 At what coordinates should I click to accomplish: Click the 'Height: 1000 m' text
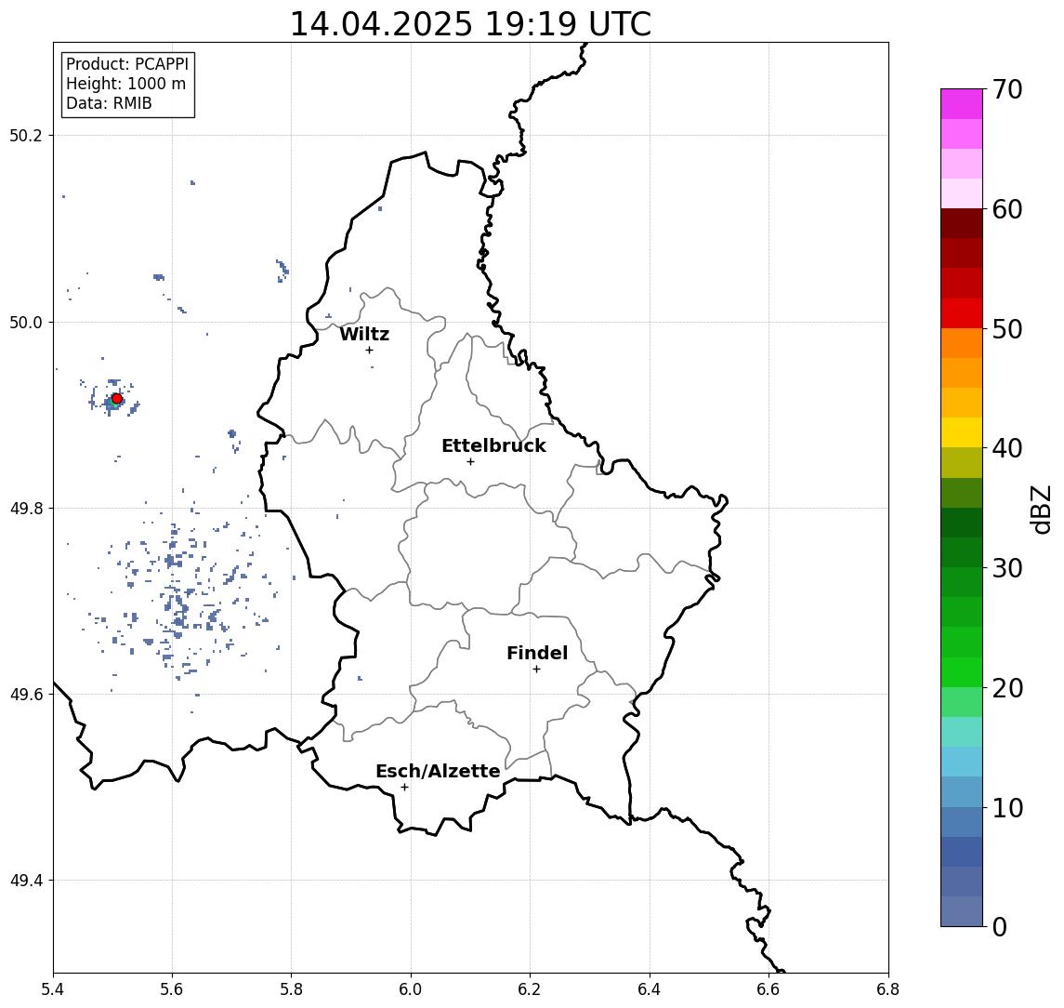pyautogui.click(x=125, y=84)
